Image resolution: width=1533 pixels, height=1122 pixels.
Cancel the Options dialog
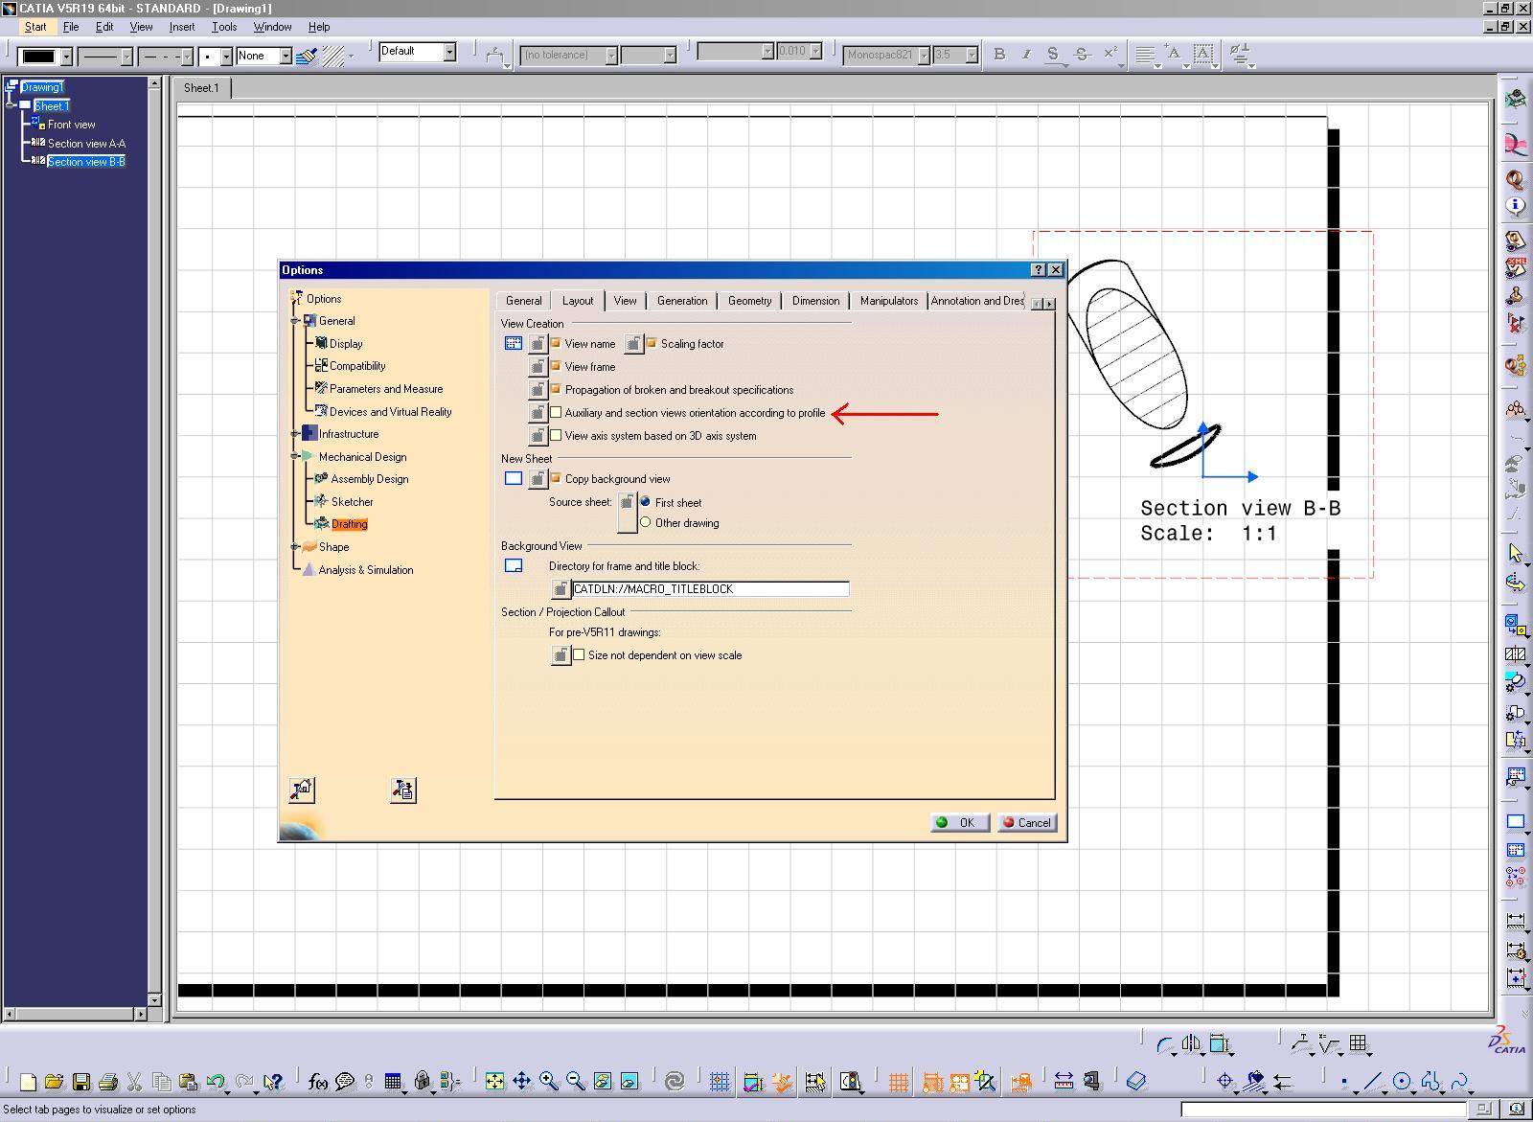click(1027, 823)
